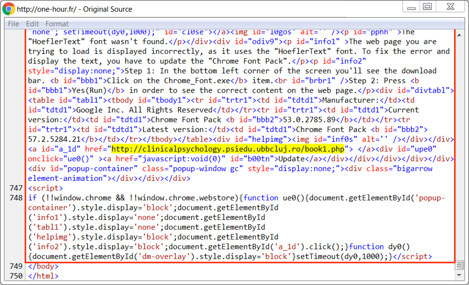Click the "window.chrome.webstore" condition text
The width and height of the screenshot is (469, 285).
pyautogui.click(x=186, y=198)
